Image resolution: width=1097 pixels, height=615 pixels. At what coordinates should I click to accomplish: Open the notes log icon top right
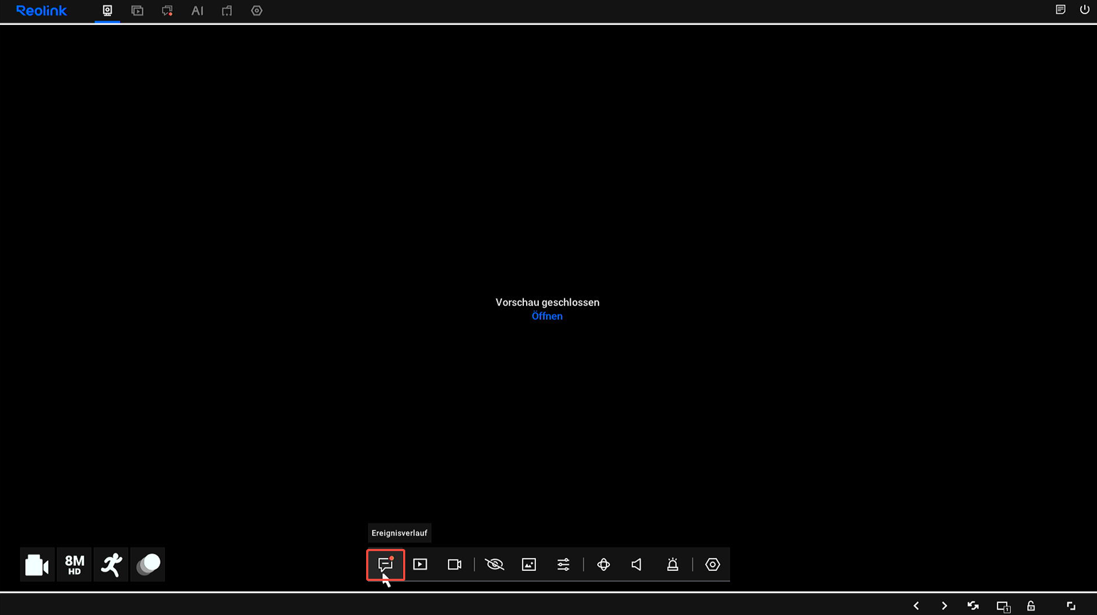(x=1060, y=10)
